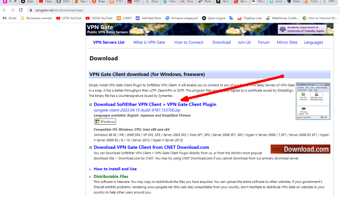
Task: Click the vpngate-client-2023.04.15 zip file link
Action: pyautogui.click(x=137, y=110)
